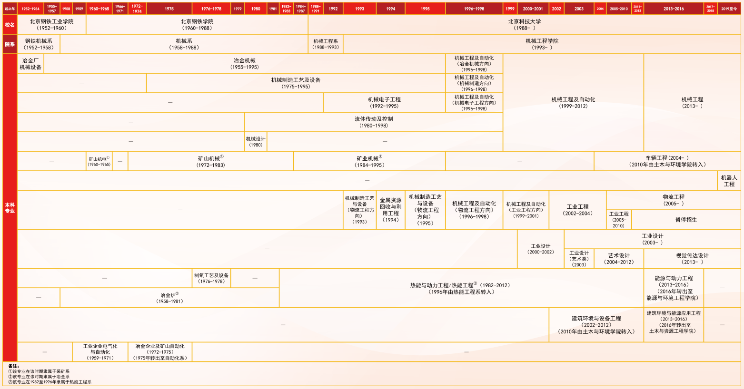The width and height of the screenshot is (744, 389).
Task: Select the 1975 year header
Action: tap(169, 8)
